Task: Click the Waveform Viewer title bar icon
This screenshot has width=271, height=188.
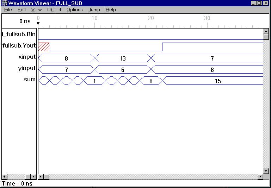Action: point(4,3)
